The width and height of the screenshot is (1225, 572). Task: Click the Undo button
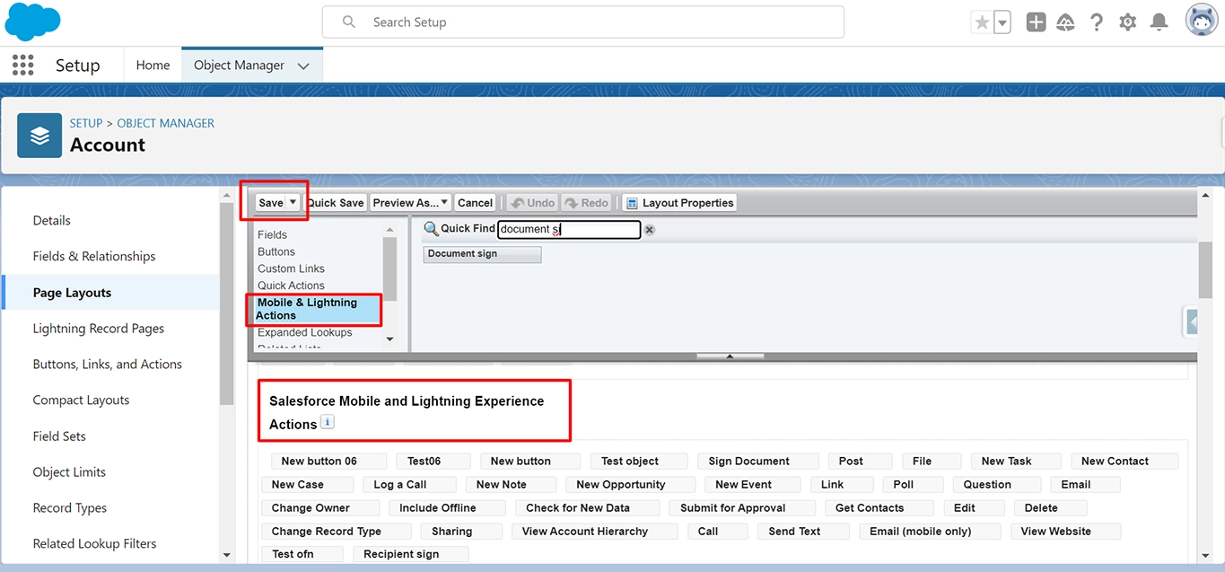532,203
